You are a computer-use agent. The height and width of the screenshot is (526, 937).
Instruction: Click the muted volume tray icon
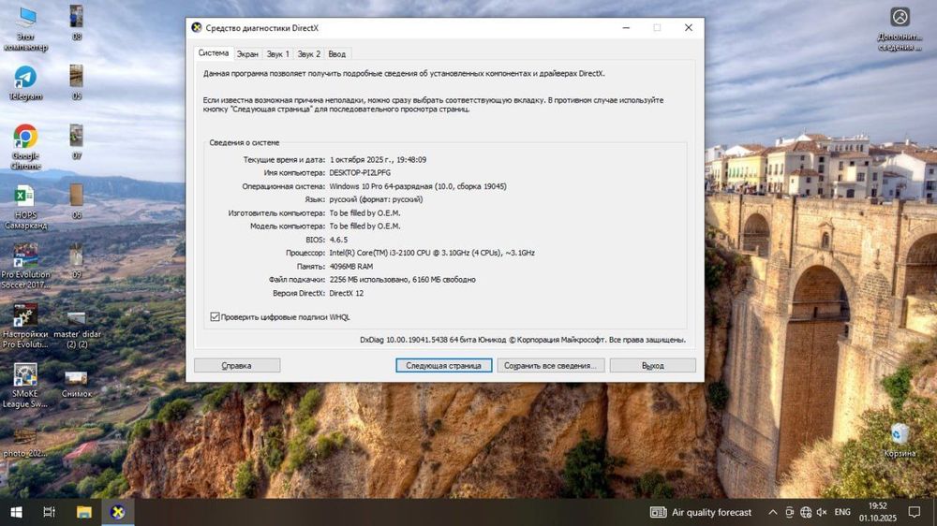pyautogui.click(x=823, y=512)
